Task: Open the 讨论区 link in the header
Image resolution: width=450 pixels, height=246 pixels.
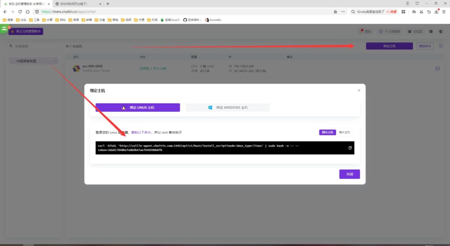Action: pyautogui.click(x=415, y=31)
